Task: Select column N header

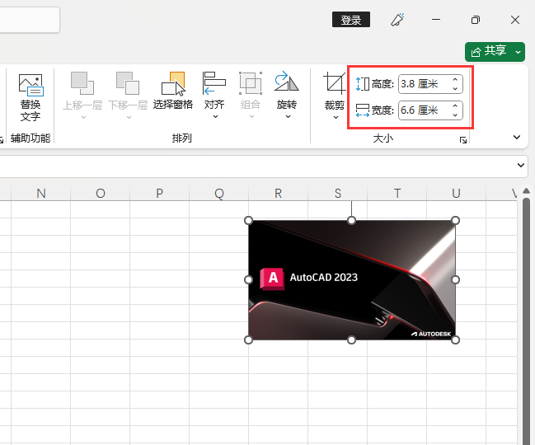Action: point(41,194)
